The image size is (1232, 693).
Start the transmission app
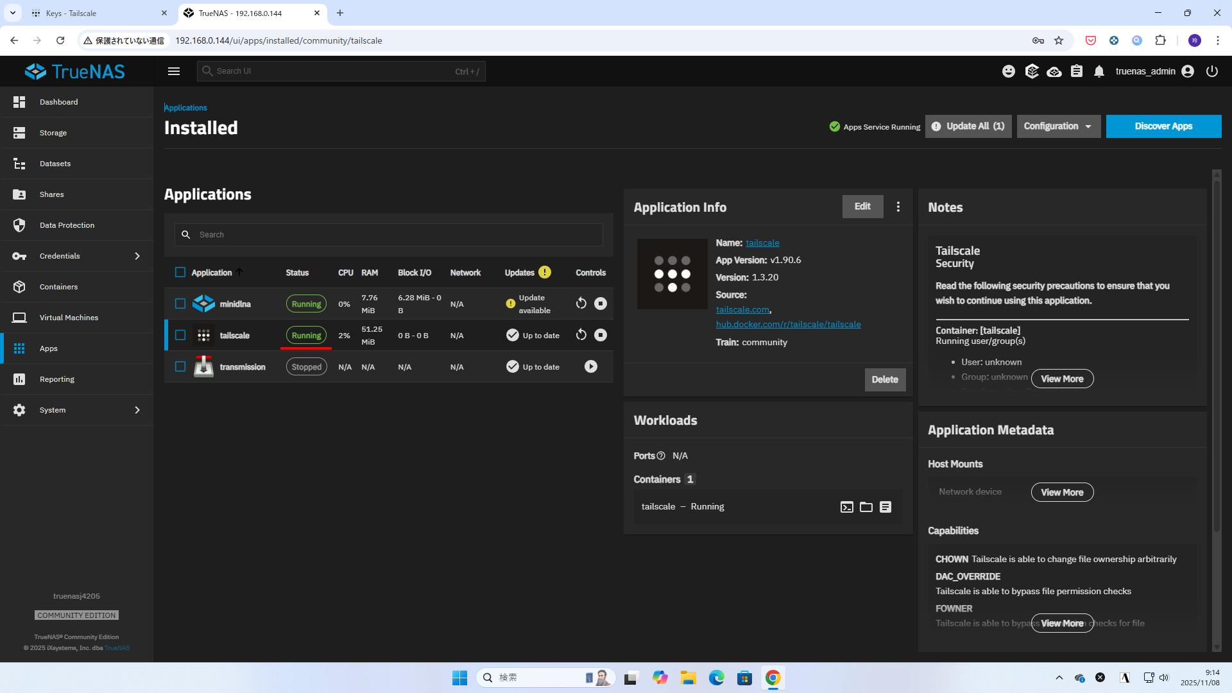click(x=590, y=366)
